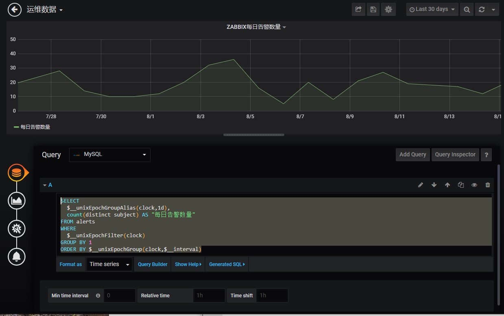The width and height of the screenshot is (504, 316).
Task: Duplicate query A
Action: 461,185
